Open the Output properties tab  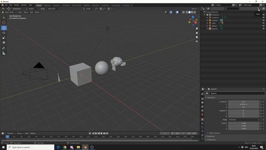pos(202,103)
